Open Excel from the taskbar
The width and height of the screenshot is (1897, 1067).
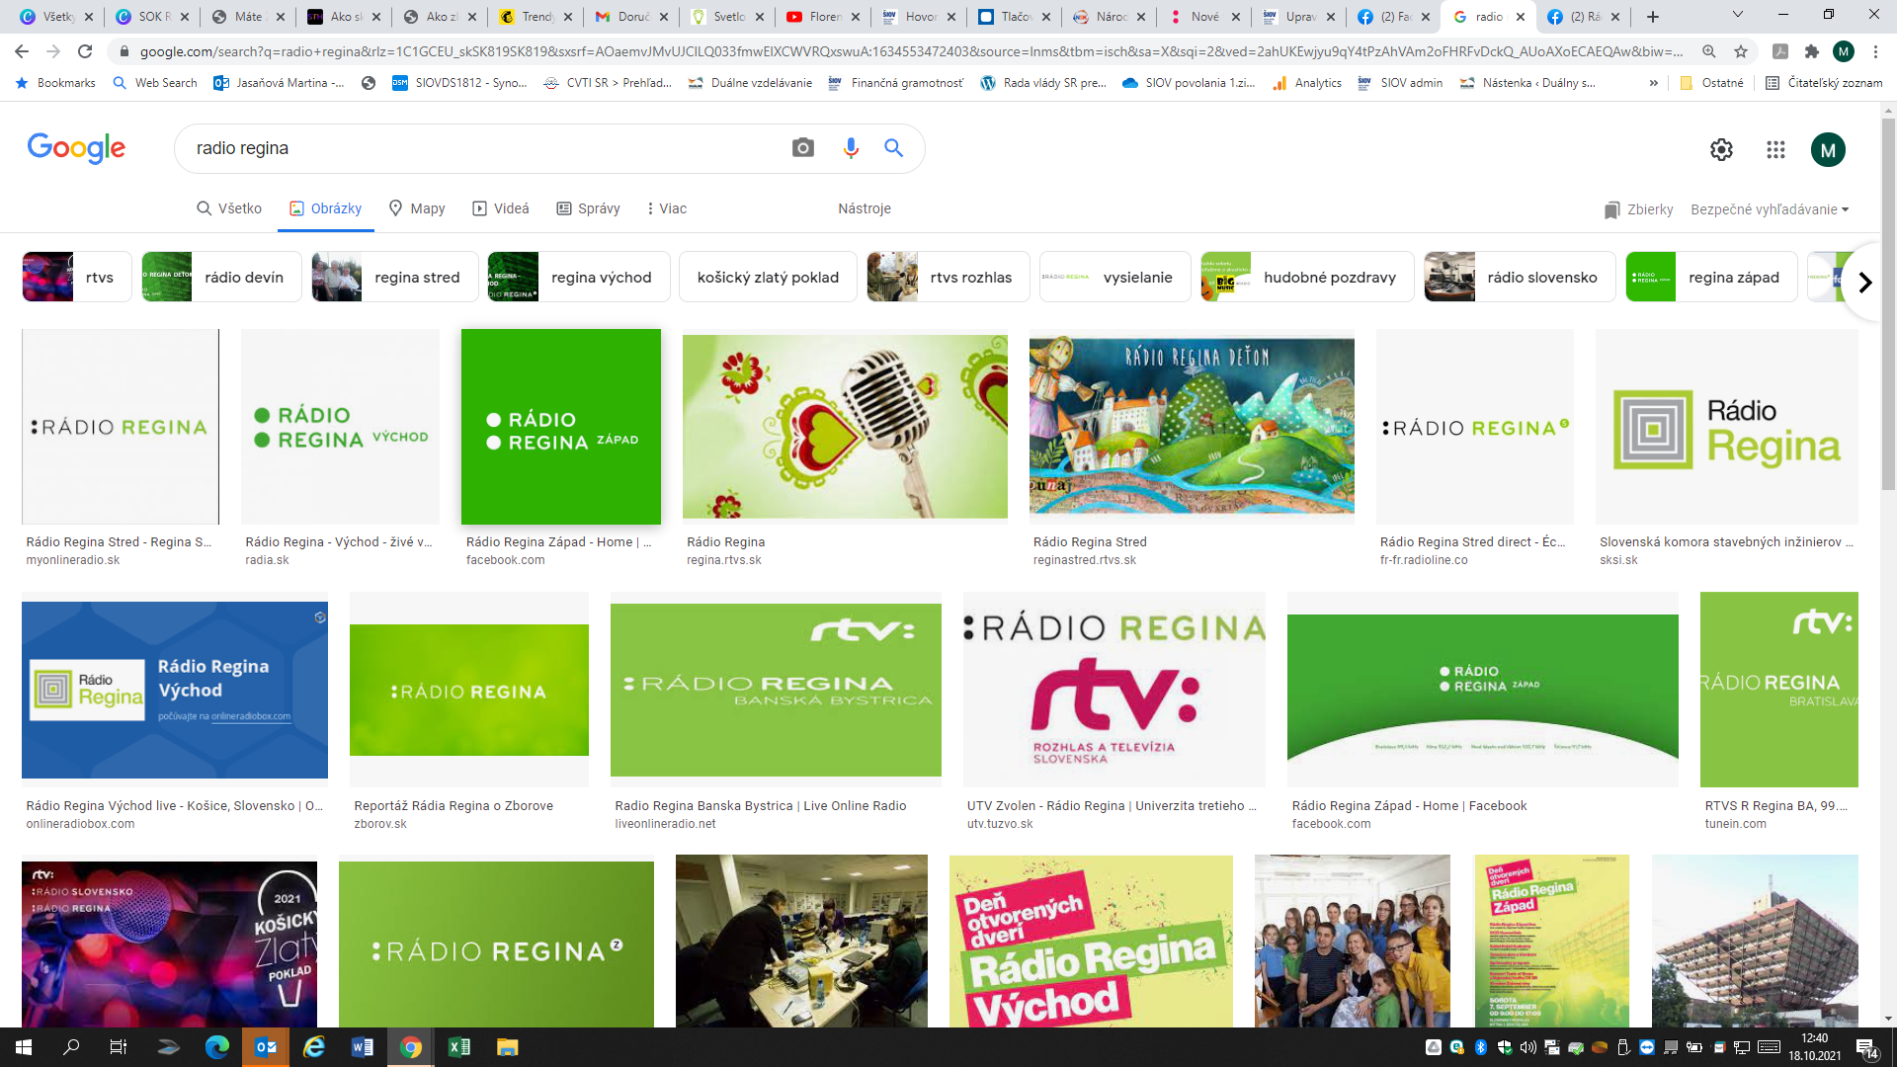(459, 1047)
